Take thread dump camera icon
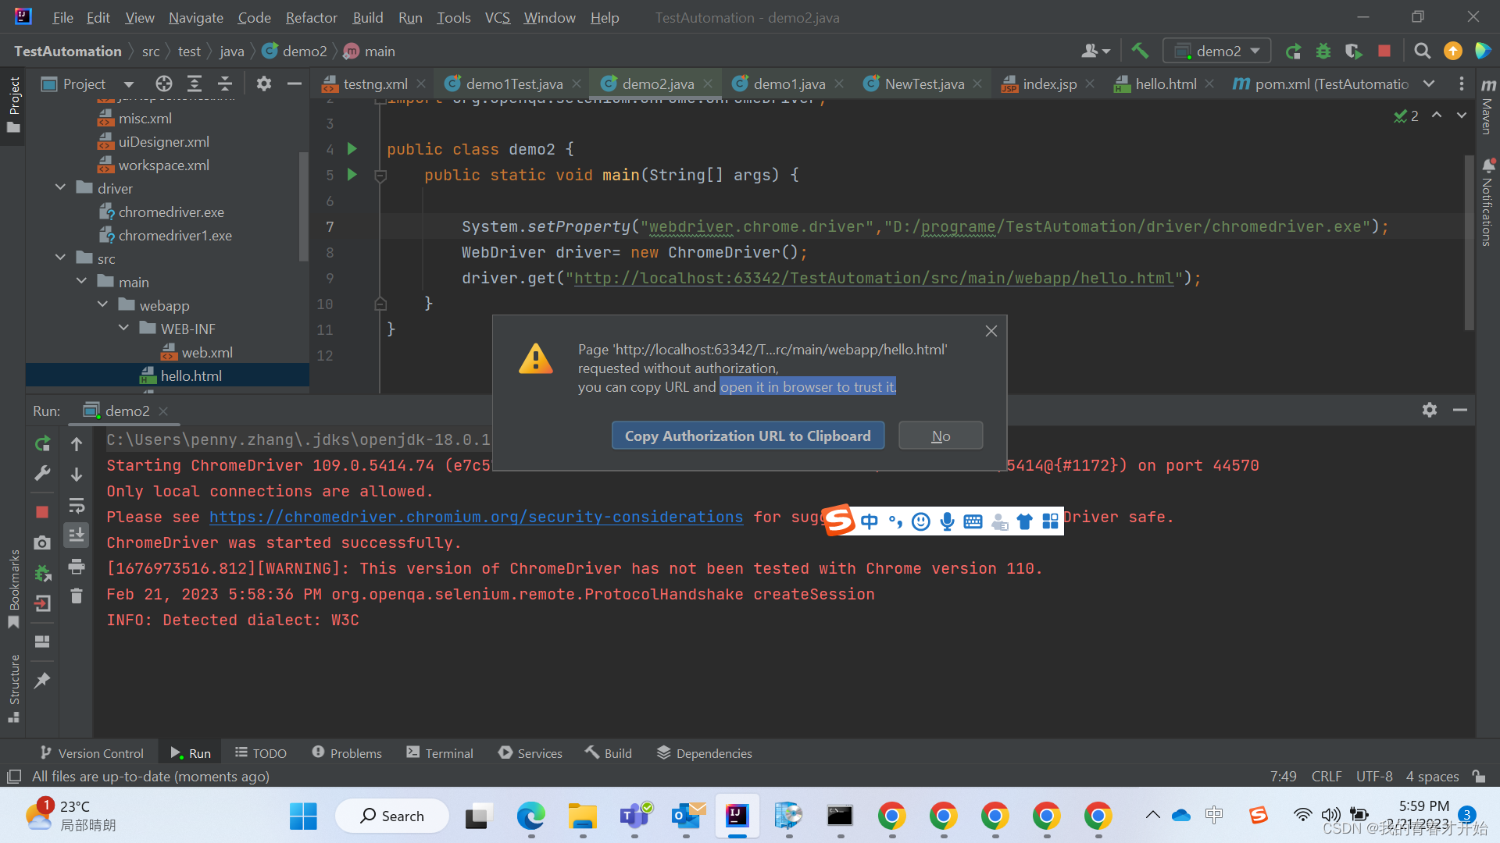Screen dimensions: 1500x843 pos(43,542)
